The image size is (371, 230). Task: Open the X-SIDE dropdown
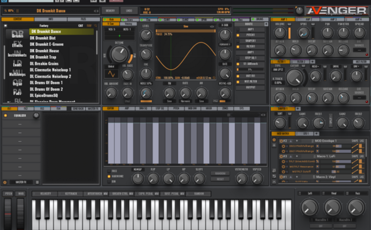pos(225,25)
